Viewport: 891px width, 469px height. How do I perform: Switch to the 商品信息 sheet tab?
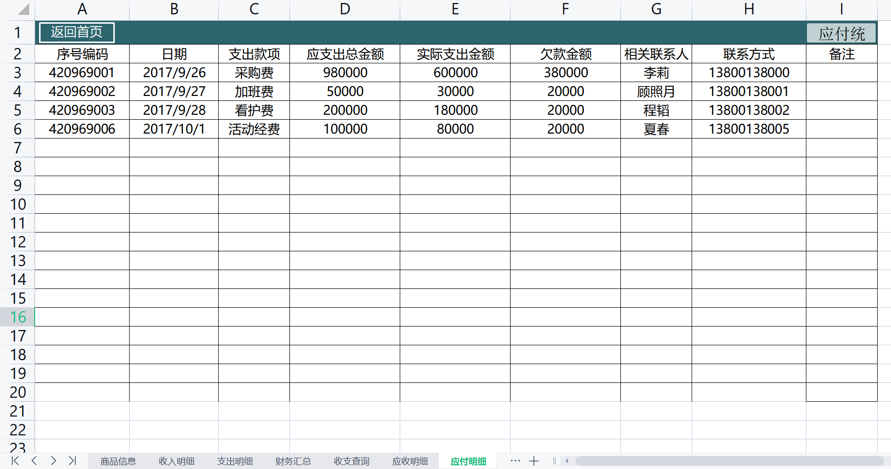tap(118, 461)
